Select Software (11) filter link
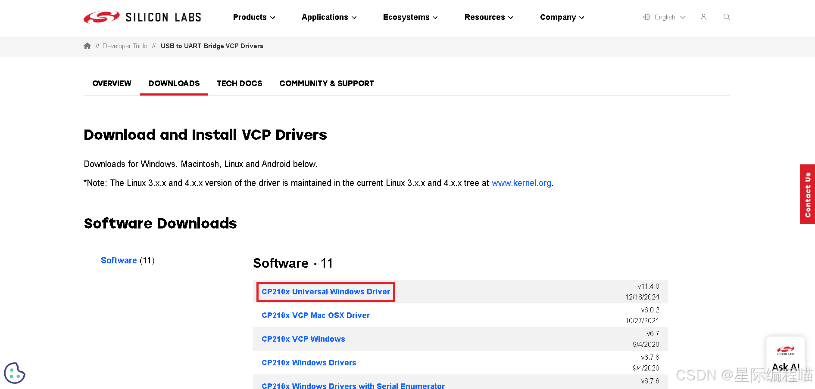The width and height of the screenshot is (815, 389). (x=128, y=260)
